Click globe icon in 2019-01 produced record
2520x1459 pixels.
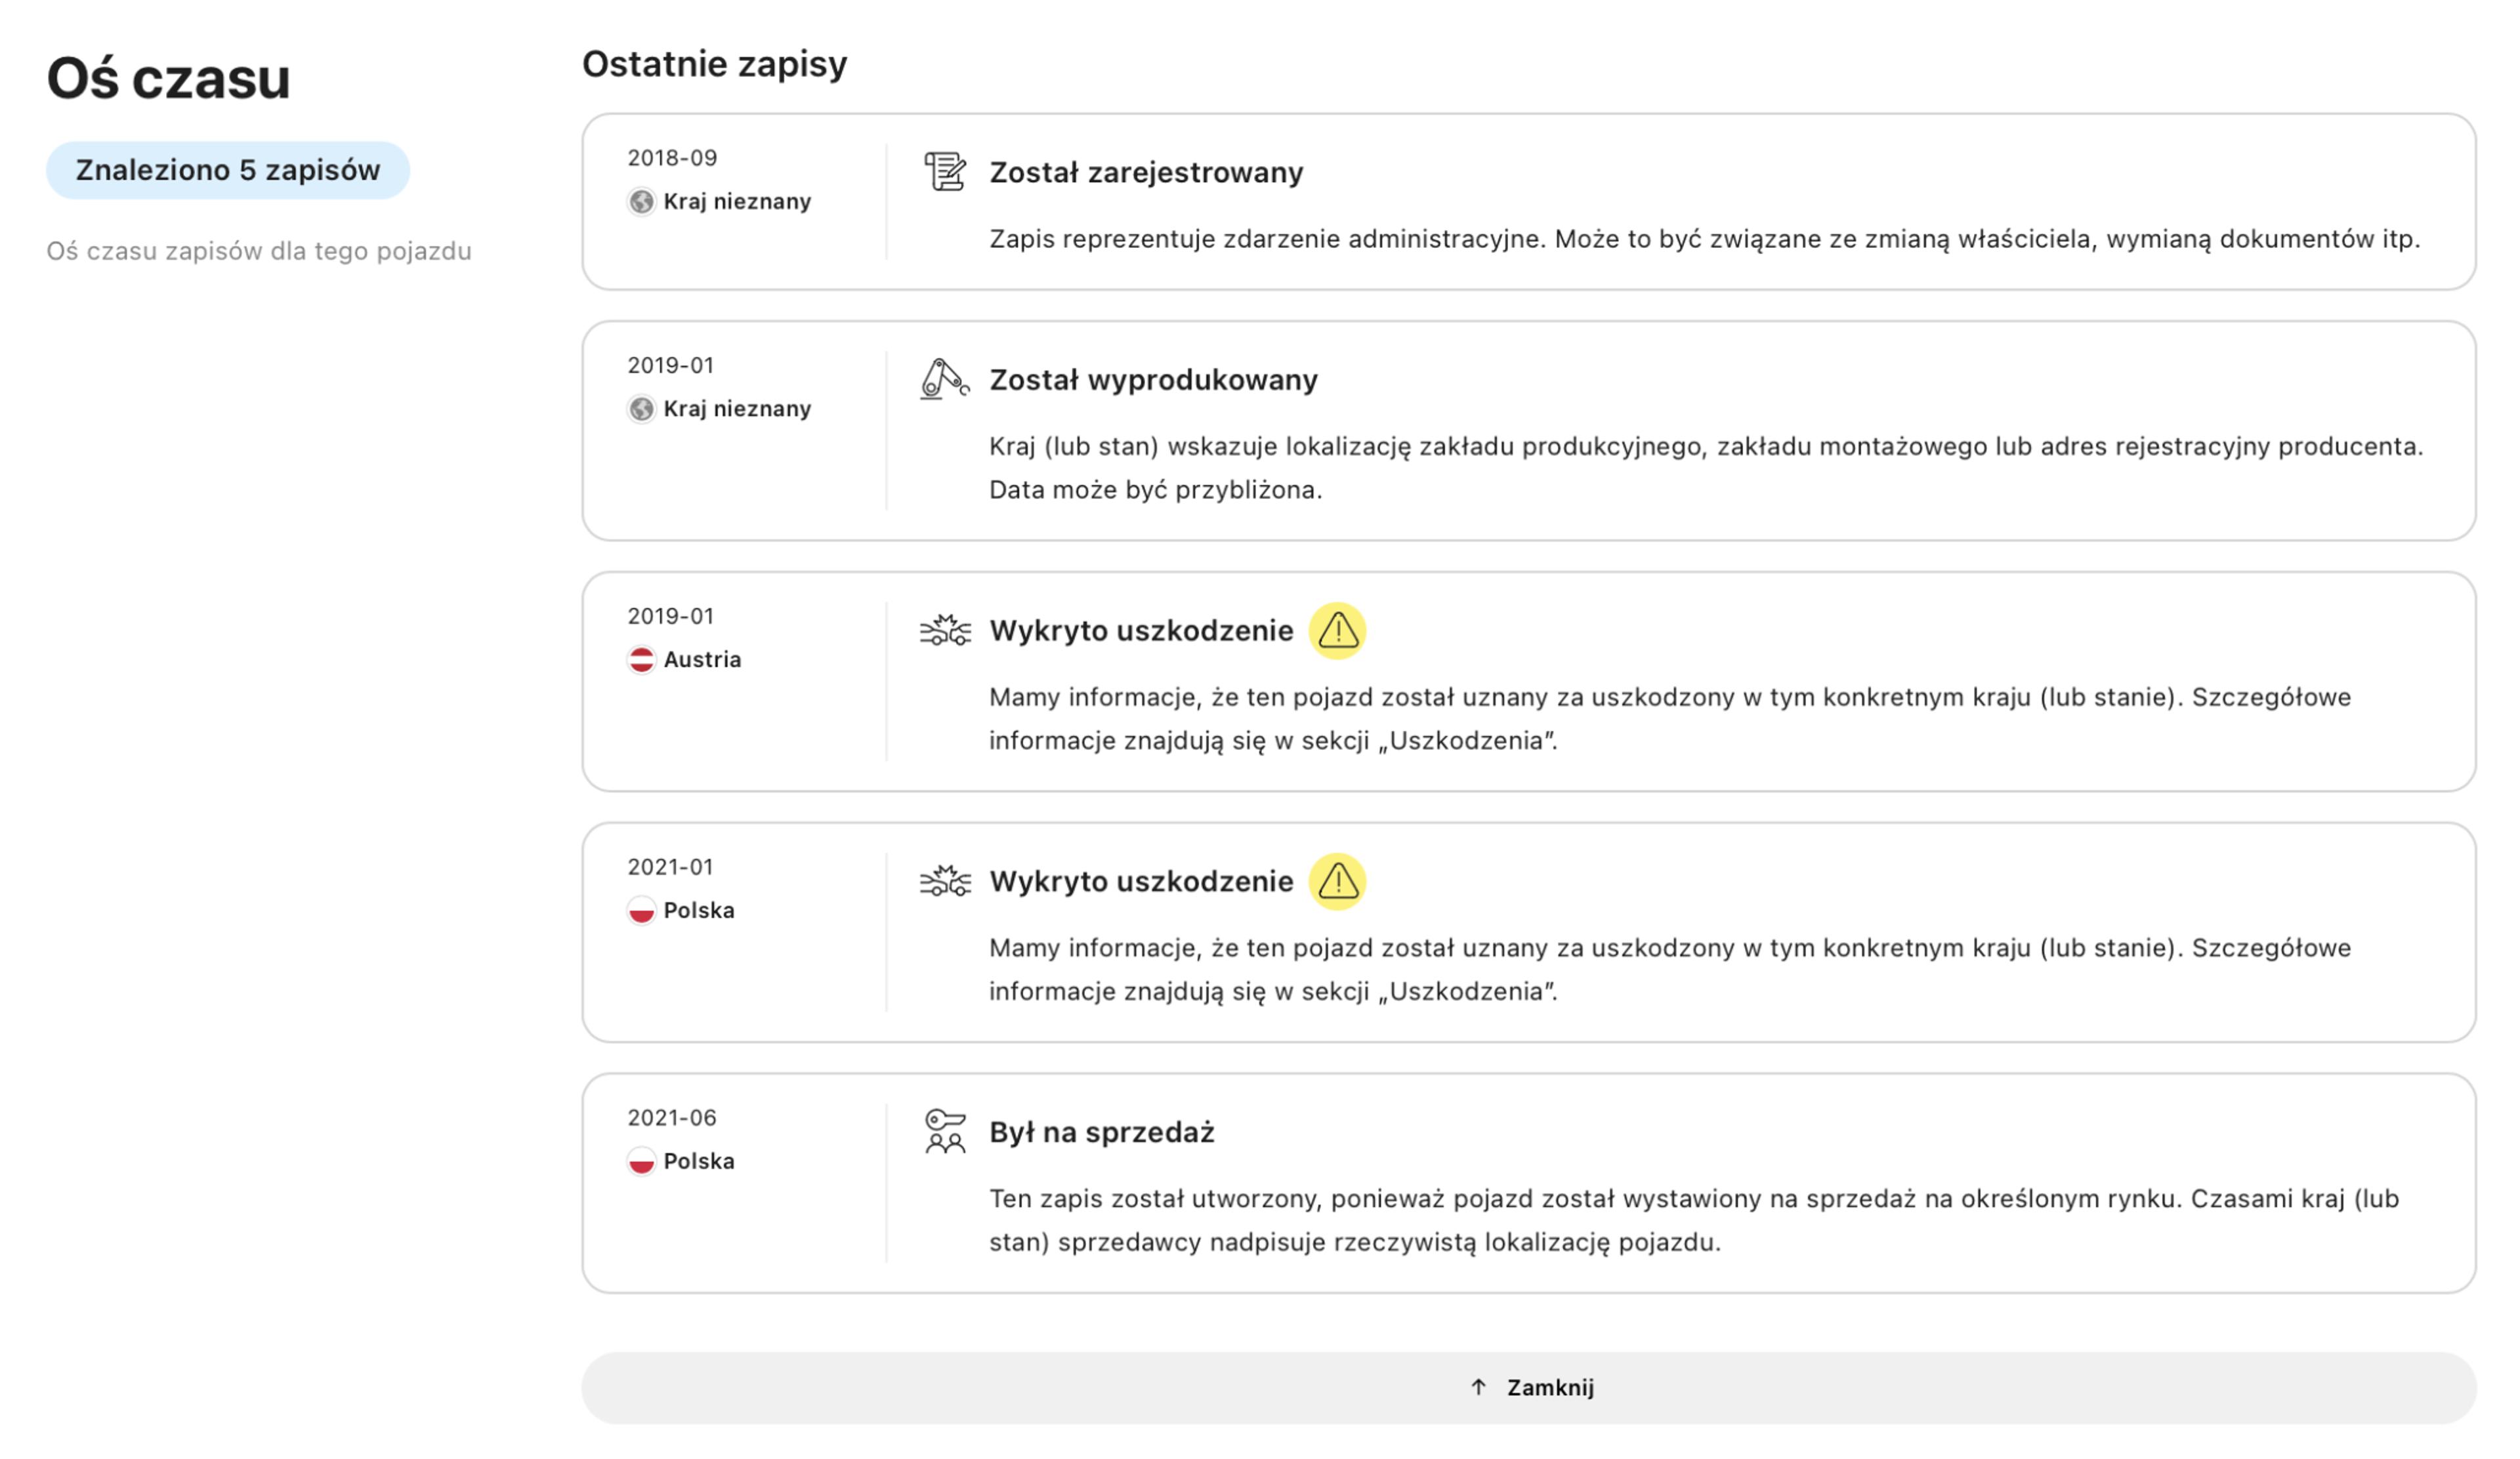(641, 409)
